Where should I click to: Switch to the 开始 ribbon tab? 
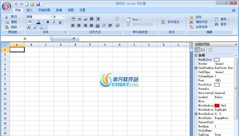(18, 10)
